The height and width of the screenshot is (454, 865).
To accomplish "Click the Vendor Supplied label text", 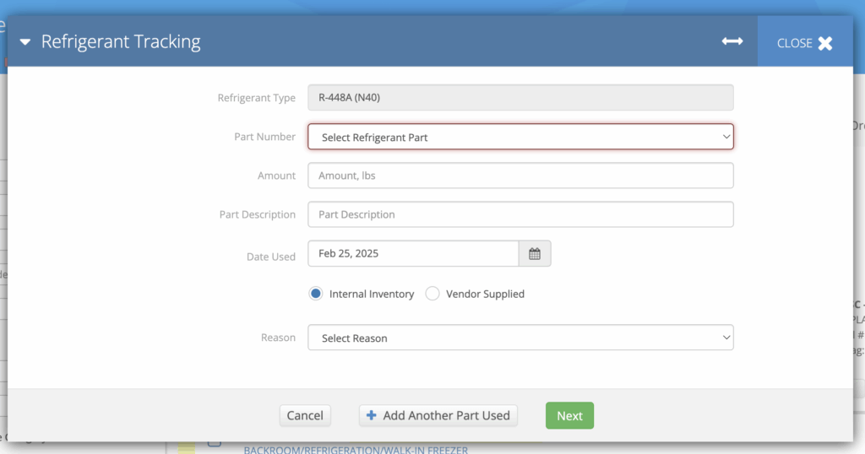I will coord(485,294).
